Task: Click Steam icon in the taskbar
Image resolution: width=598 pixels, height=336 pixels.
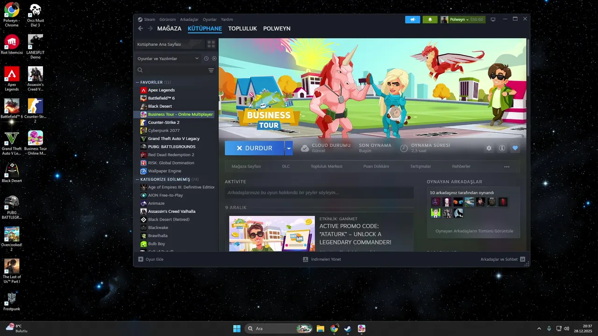Action: coord(348,329)
